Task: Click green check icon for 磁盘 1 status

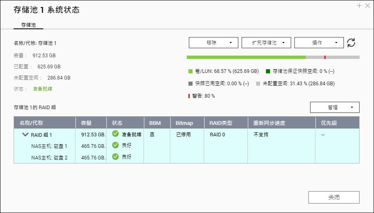Action: (115, 145)
